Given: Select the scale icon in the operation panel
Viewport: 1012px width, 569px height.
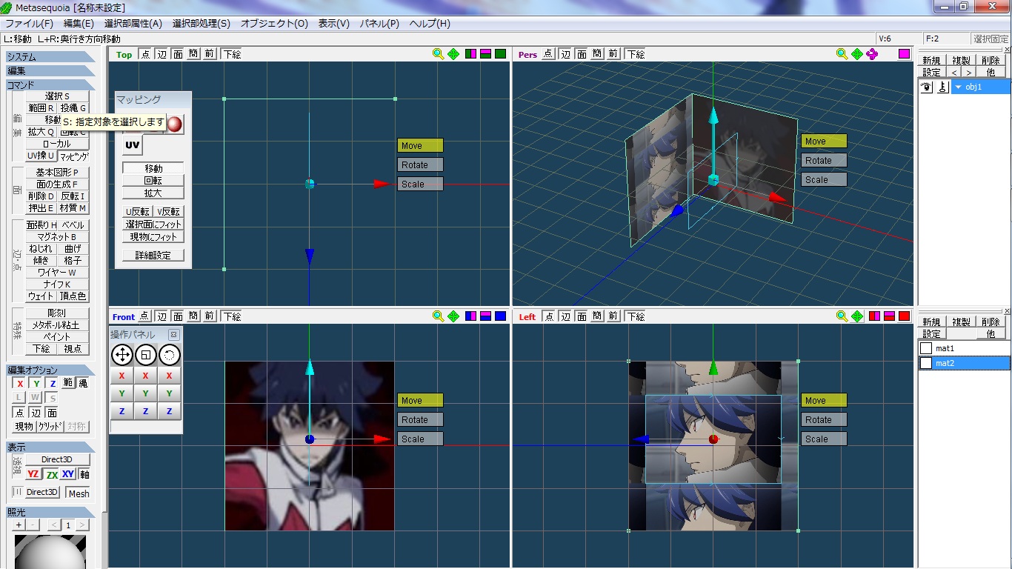Looking at the screenshot, I should (146, 355).
